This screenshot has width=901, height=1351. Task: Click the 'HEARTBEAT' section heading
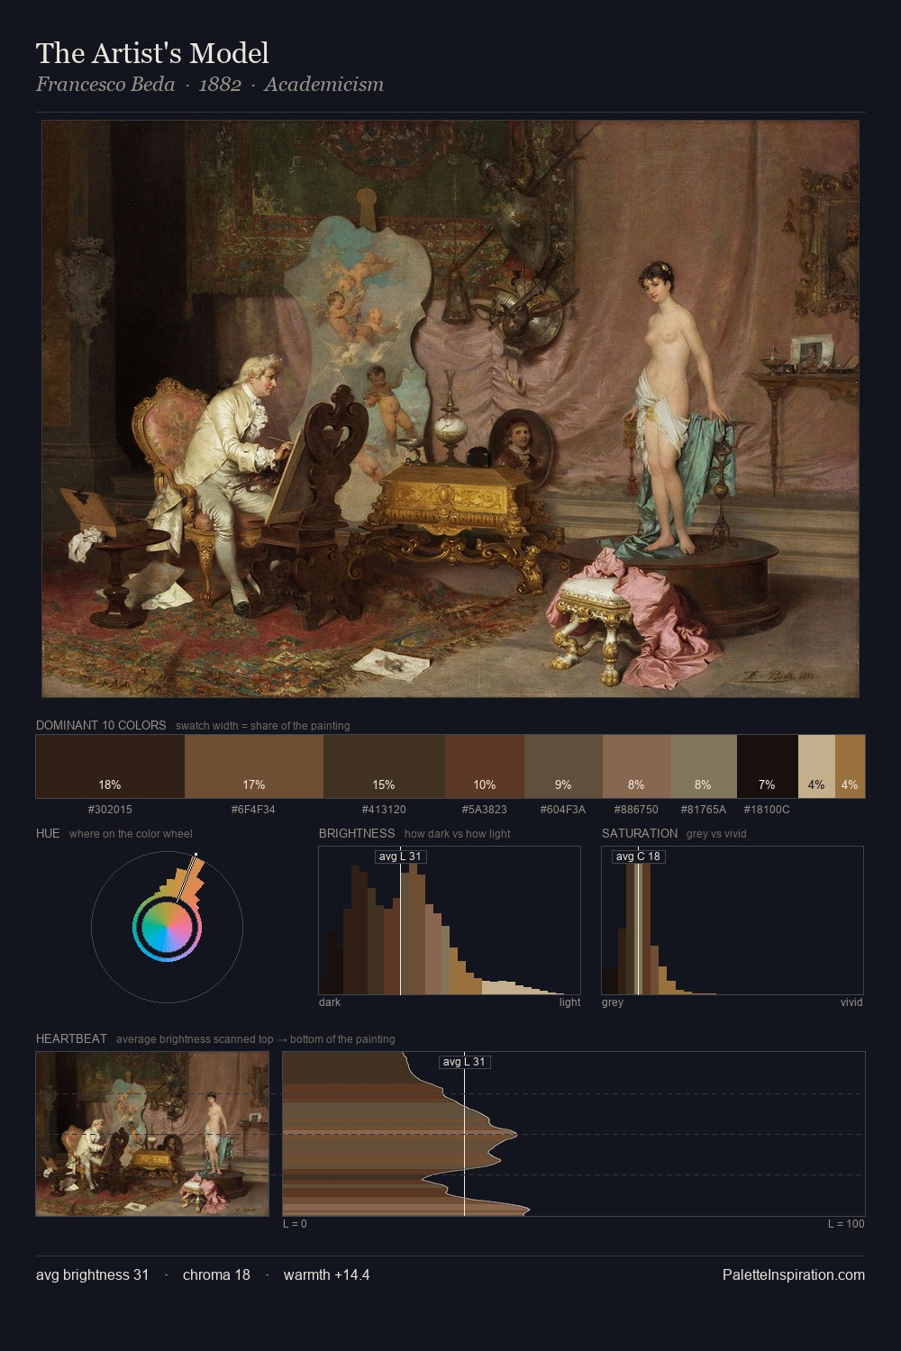71,1038
